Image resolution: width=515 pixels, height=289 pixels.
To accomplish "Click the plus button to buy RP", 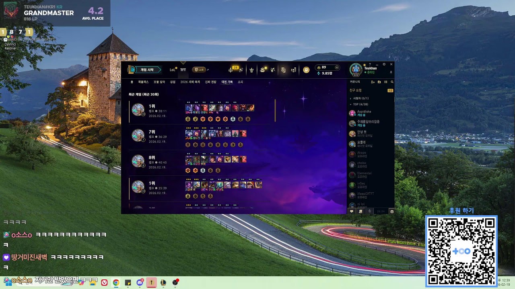I will pos(337,67).
